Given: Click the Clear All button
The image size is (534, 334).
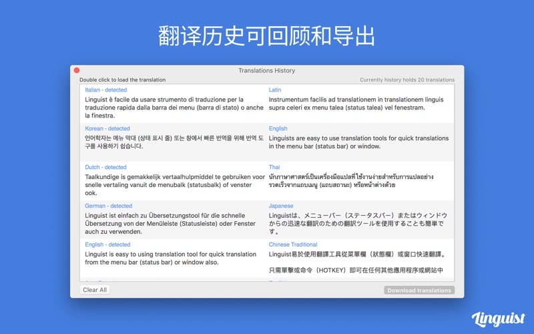Looking at the screenshot, I should click(x=95, y=290).
